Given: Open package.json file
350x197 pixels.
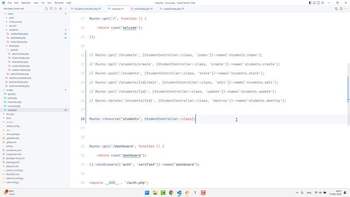Looking at the screenshot, I should click(13, 163).
